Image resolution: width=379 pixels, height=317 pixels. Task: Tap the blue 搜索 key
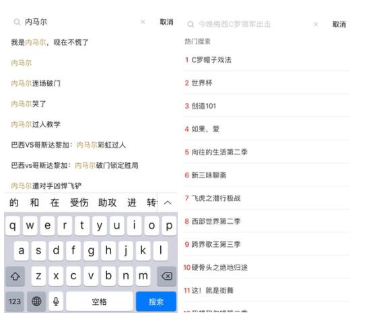point(156,301)
